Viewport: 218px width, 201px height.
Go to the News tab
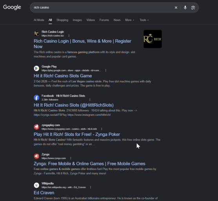[x=117, y=20]
